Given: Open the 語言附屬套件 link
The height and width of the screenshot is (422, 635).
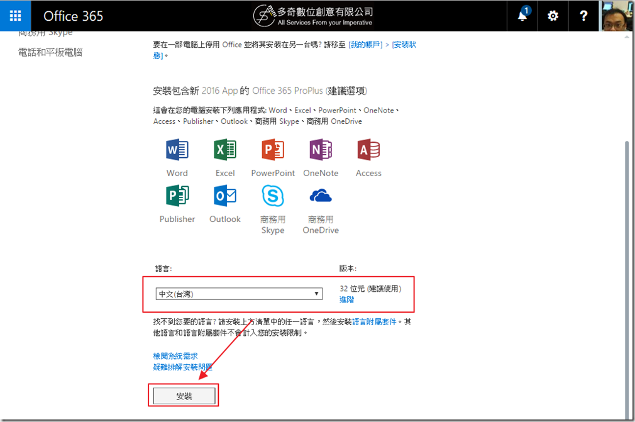Looking at the screenshot, I should pos(375,321).
